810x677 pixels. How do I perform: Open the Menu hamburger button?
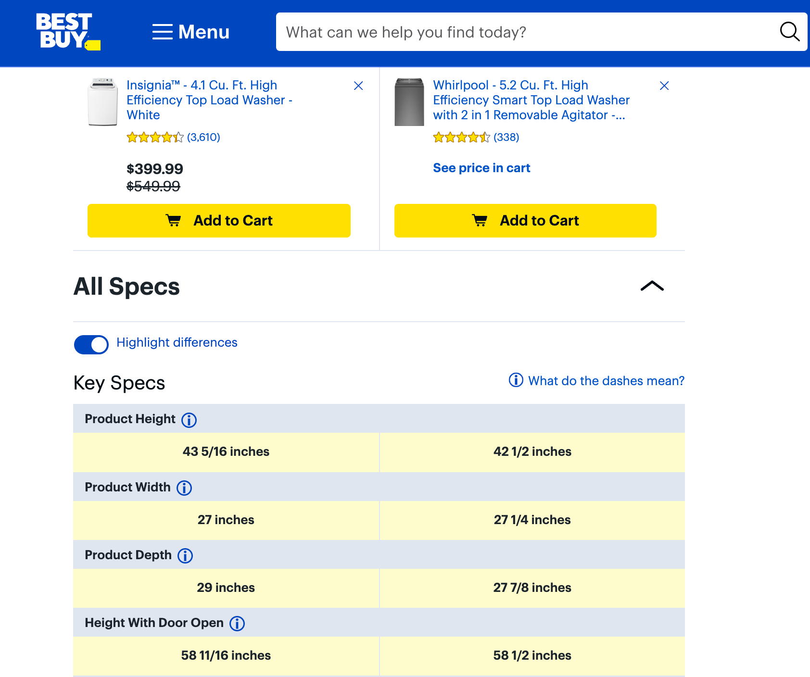point(191,32)
